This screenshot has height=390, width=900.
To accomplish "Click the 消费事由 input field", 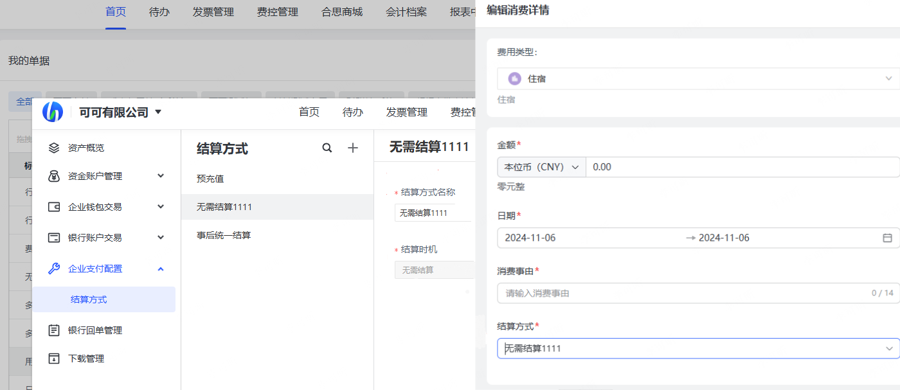I will coord(681,293).
